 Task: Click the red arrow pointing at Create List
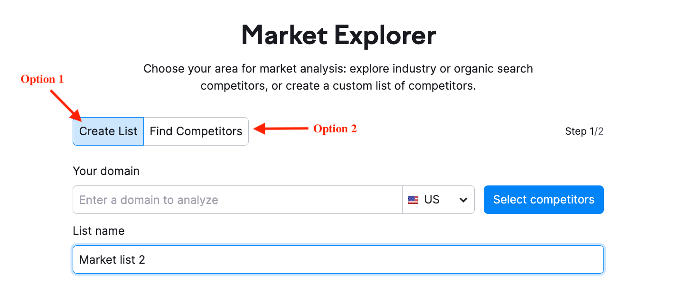(x=65, y=104)
